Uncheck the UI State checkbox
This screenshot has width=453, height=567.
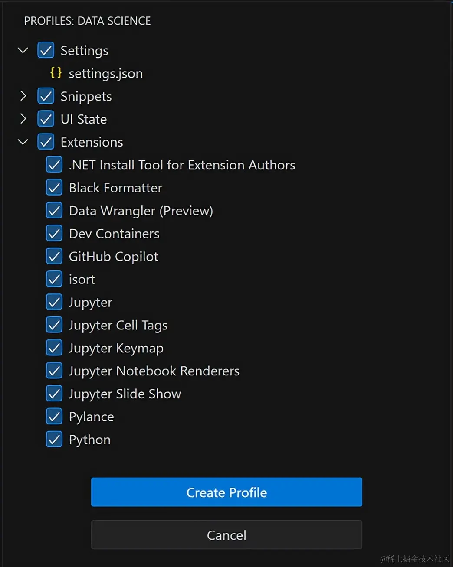click(x=46, y=119)
